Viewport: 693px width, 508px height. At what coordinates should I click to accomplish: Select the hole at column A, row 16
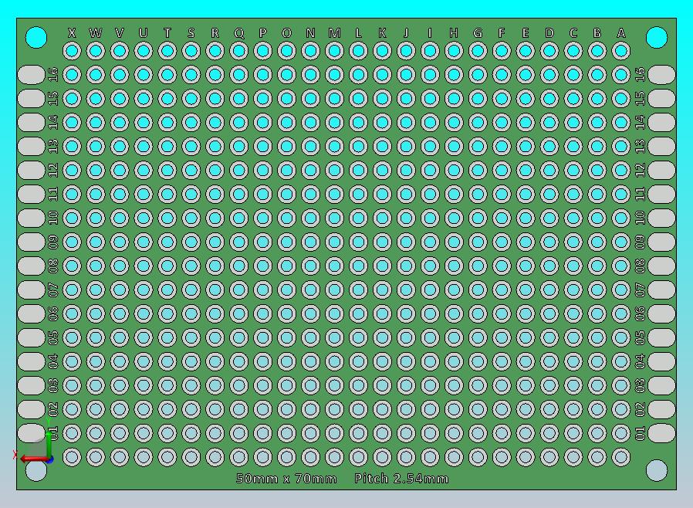621,75
